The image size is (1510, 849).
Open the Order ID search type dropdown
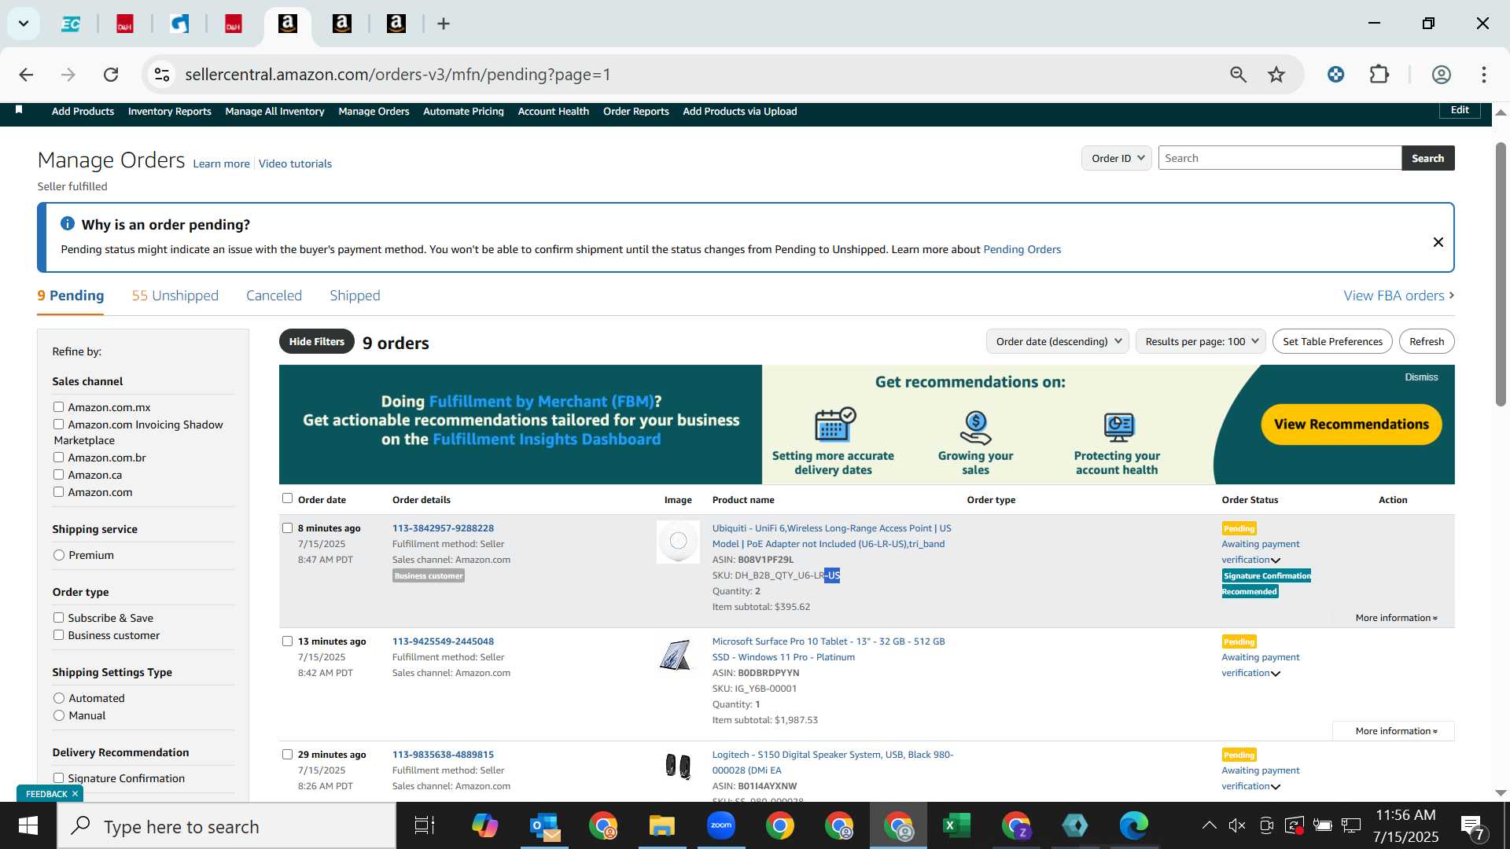tap(1117, 158)
